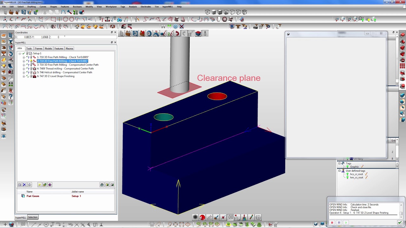Expand job 3 Compensated Center Path node
Image resolution: width=406 pixels, height=228 pixels.
[x=24, y=65]
